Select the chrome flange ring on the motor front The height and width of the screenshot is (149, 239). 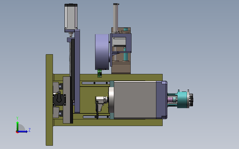111,100
